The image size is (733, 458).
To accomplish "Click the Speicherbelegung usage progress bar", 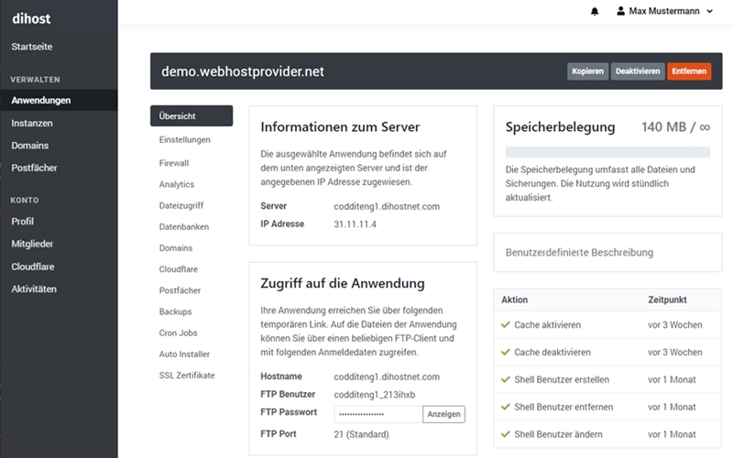I will pyautogui.click(x=607, y=153).
